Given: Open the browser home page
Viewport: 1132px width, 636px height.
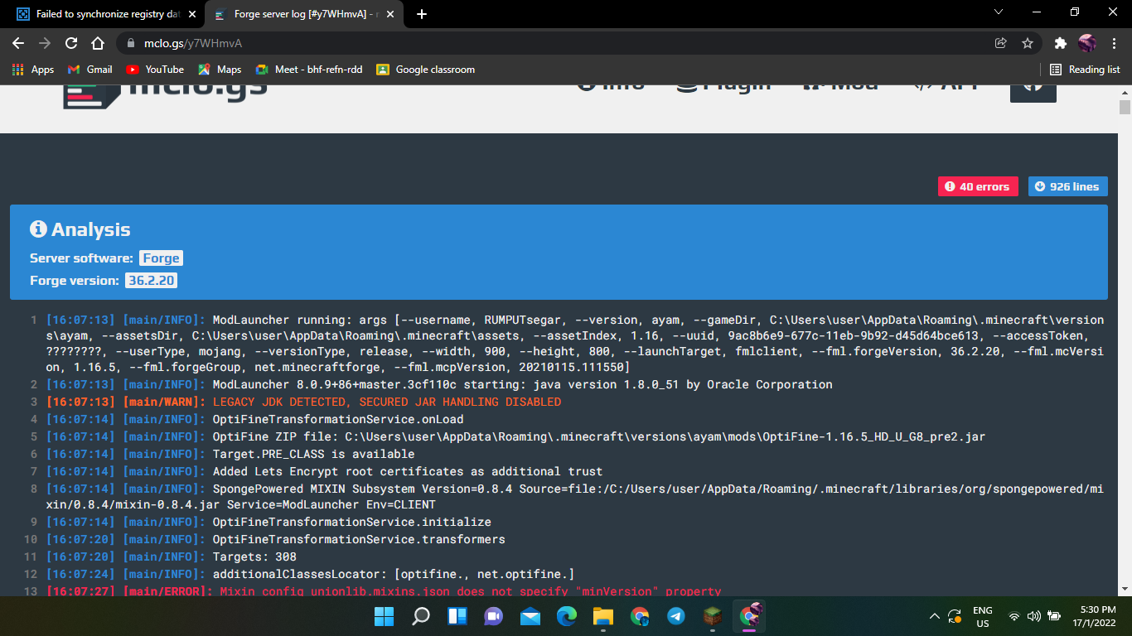Looking at the screenshot, I should click(x=98, y=43).
